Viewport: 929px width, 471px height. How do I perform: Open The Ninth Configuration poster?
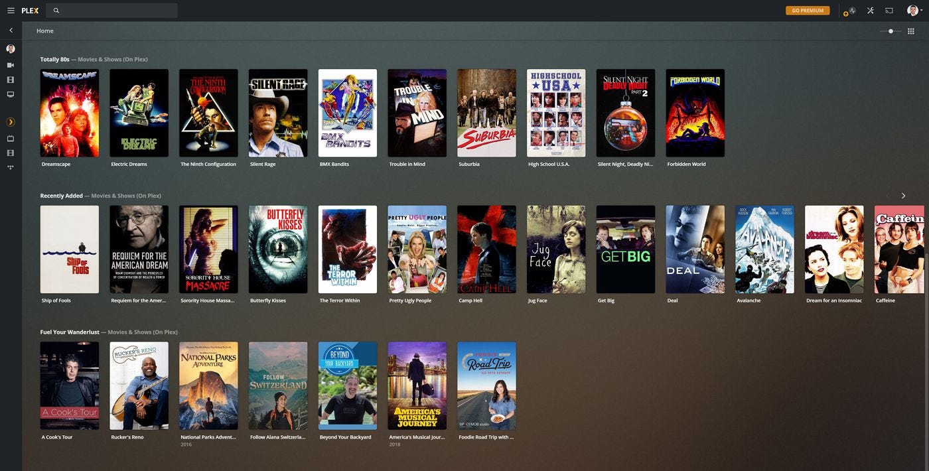(208, 113)
